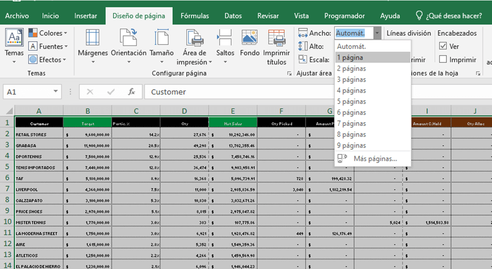Click the Alto height icon
Viewport: 492px width, 269px height.
(x=303, y=46)
